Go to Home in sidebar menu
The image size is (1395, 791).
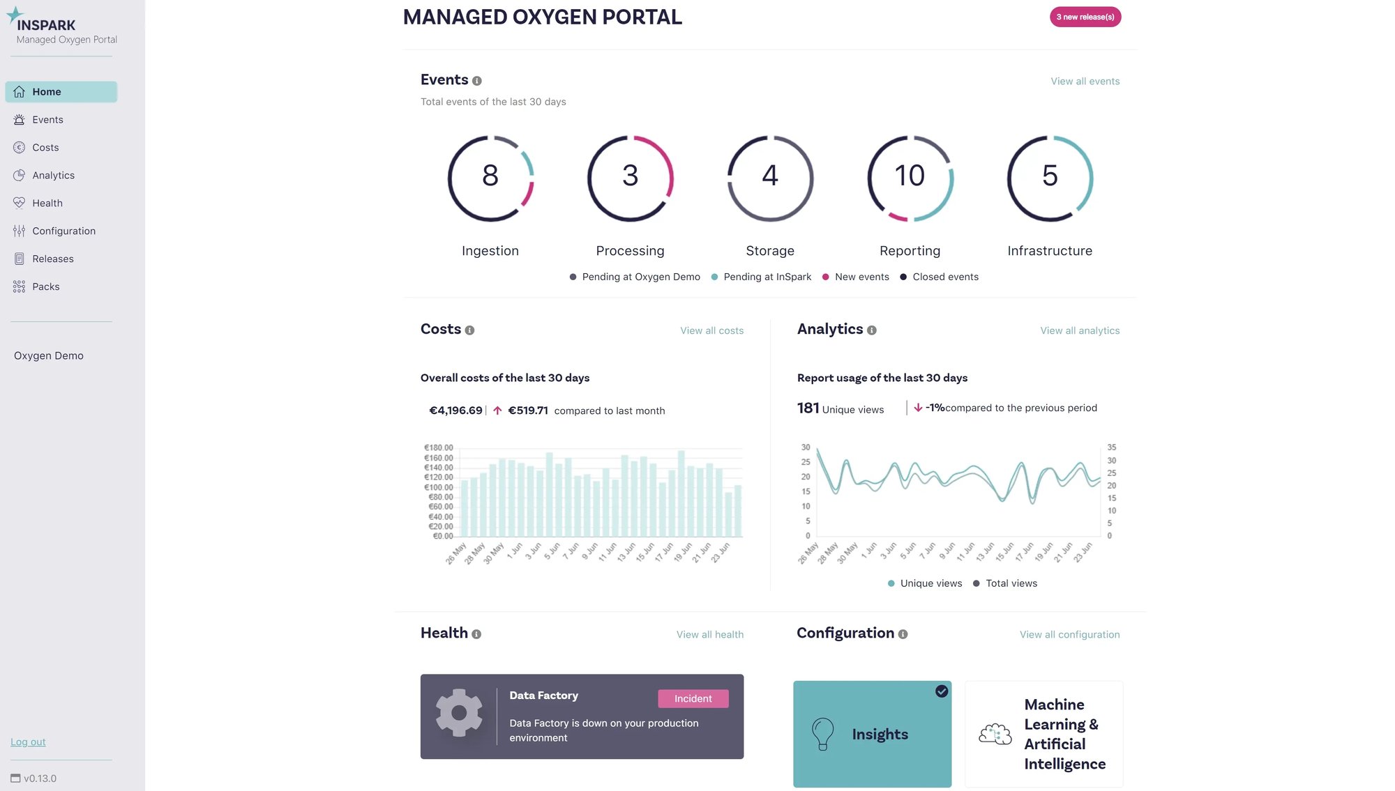pos(61,92)
